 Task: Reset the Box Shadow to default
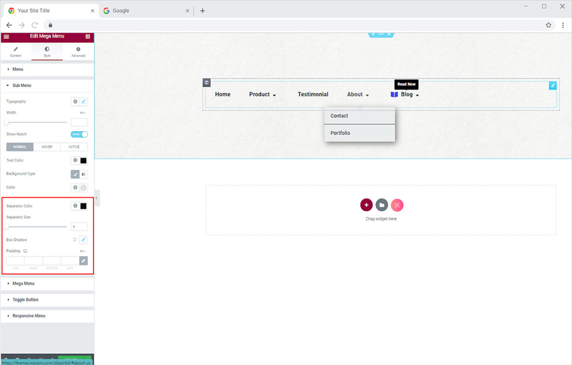tap(75, 240)
